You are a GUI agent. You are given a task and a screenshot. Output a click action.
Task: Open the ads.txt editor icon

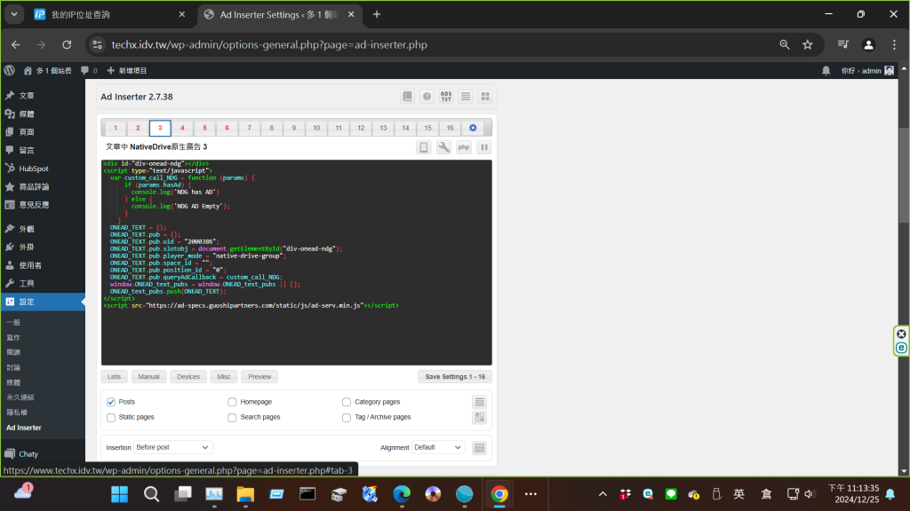click(446, 97)
